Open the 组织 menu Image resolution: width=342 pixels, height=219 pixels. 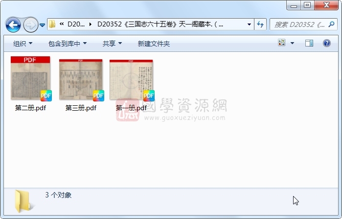pos(23,44)
